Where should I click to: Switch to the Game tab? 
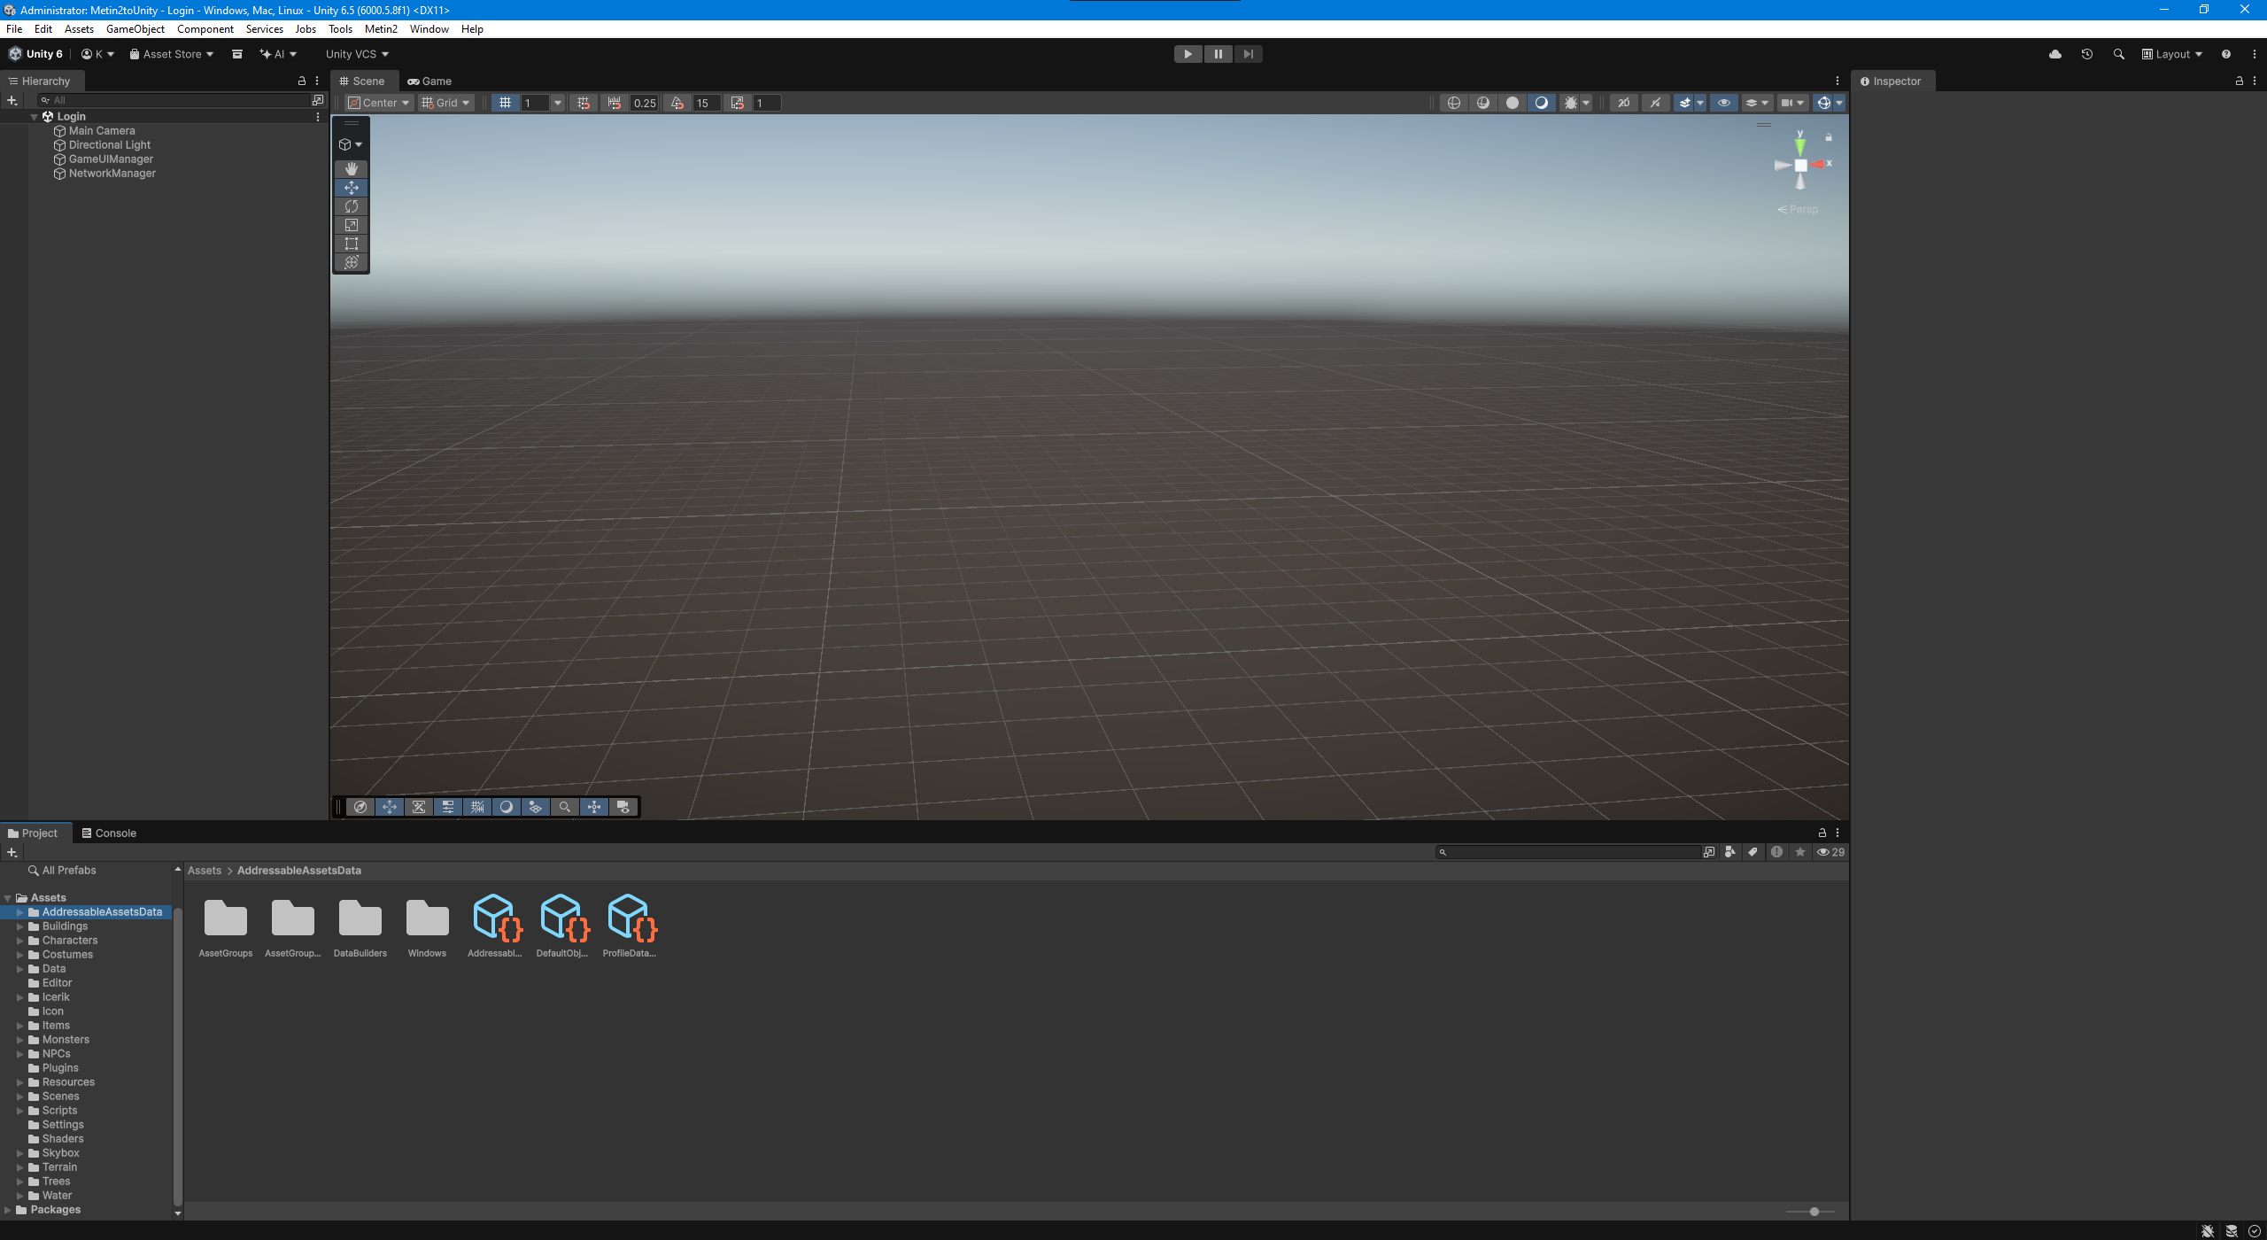[429, 81]
